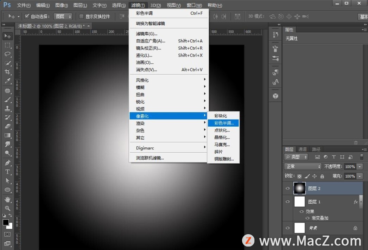Click the background color swatch
368x250 pixels.
coord(10,226)
